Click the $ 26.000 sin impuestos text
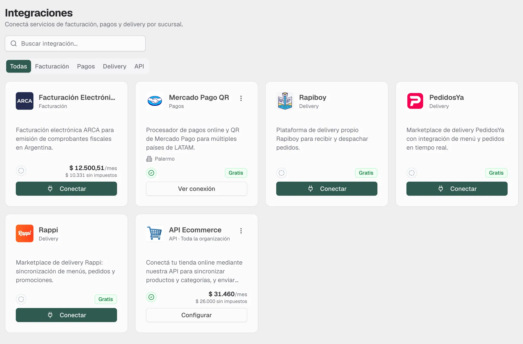 (x=221, y=301)
